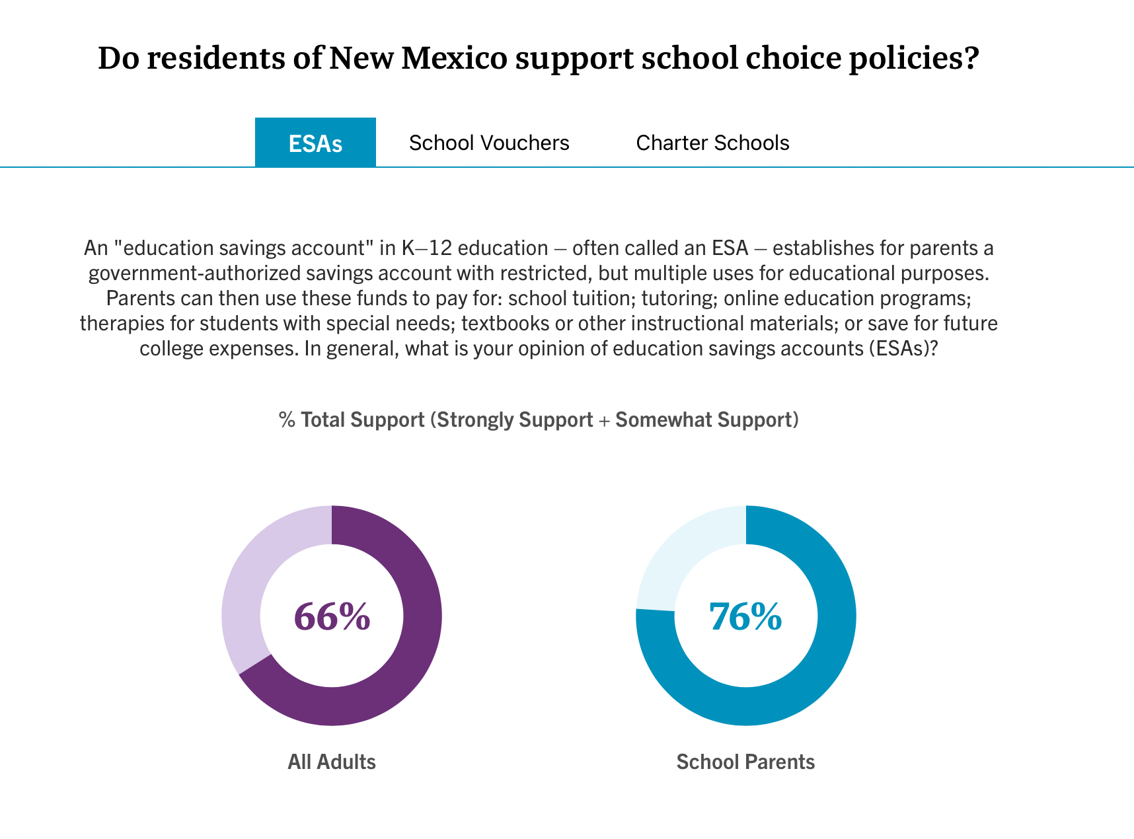Click the 76% value in donut center
Viewport: 1134px width, 839px height.
coord(745,616)
